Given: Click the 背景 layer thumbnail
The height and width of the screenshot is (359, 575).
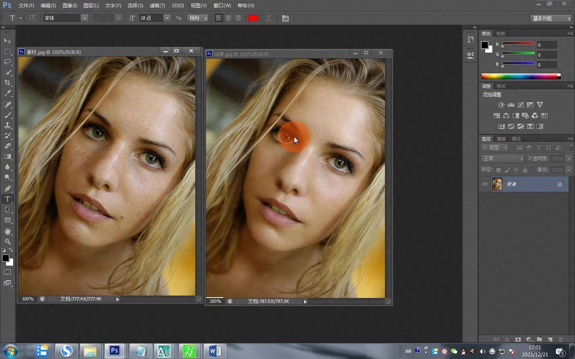Looking at the screenshot, I should click(x=497, y=184).
